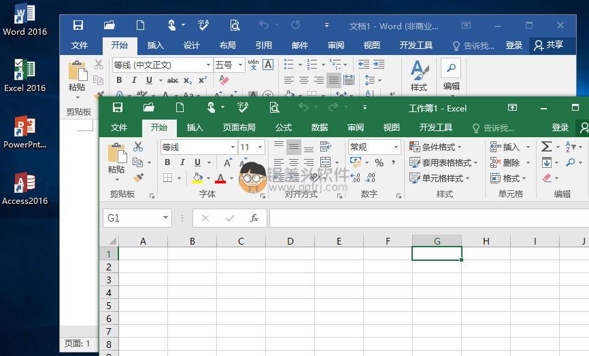Image resolution: width=589 pixels, height=356 pixels.
Task: Click the Format Painter brush in Excel
Action: (138, 177)
